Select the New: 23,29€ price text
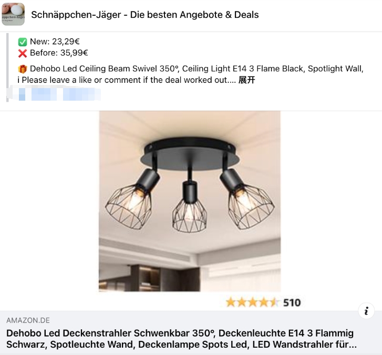This screenshot has height=355, width=382. pos(55,41)
